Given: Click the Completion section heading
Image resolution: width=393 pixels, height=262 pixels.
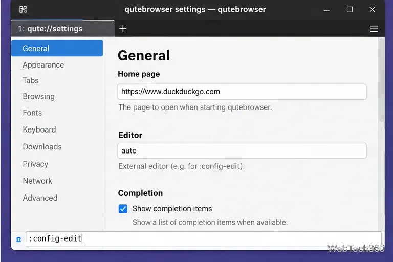Looking at the screenshot, I should click(140, 193).
